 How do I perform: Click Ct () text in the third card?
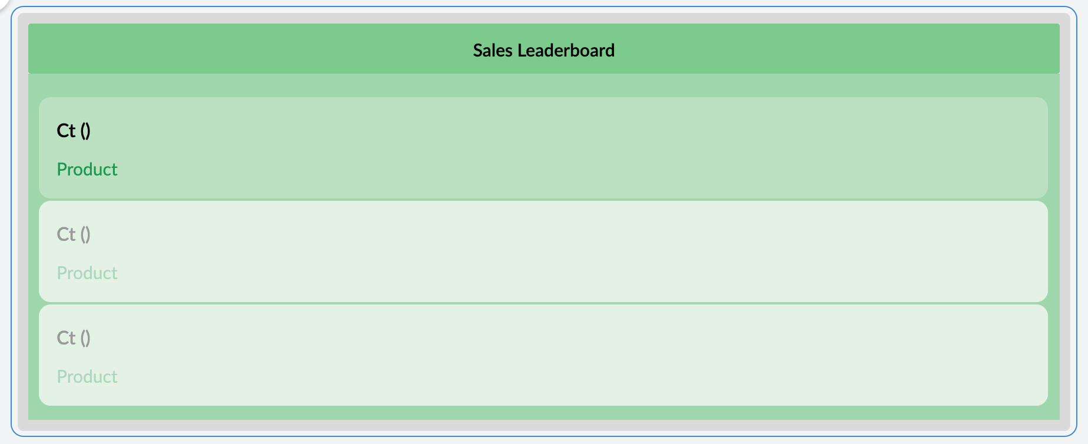(x=74, y=337)
